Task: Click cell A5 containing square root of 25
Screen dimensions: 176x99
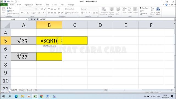Action: click(x=24, y=40)
